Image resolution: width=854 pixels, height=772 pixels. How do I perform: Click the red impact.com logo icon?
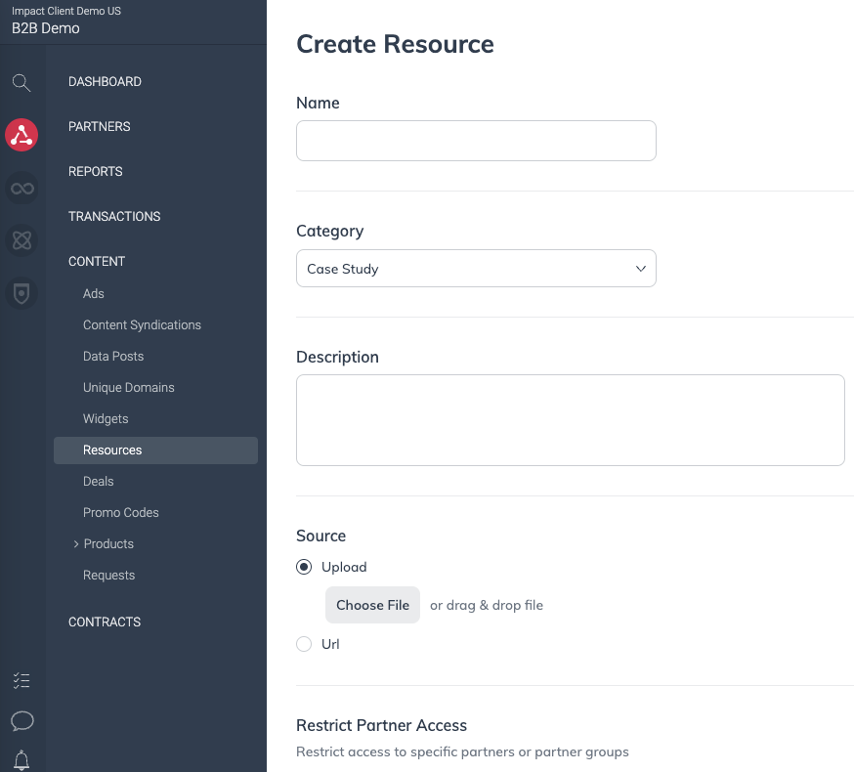tap(21, 135)
